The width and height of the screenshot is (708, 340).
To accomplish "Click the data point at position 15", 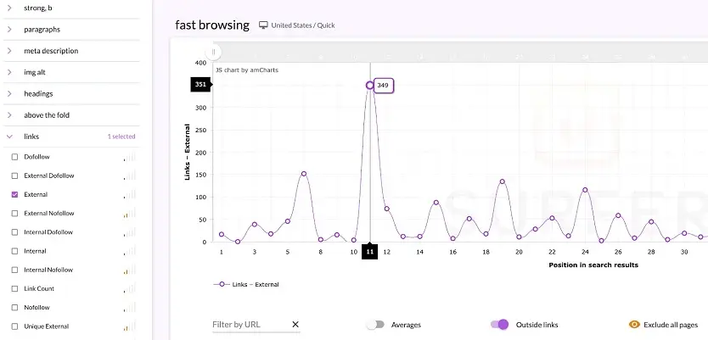I will pos(436,203).
